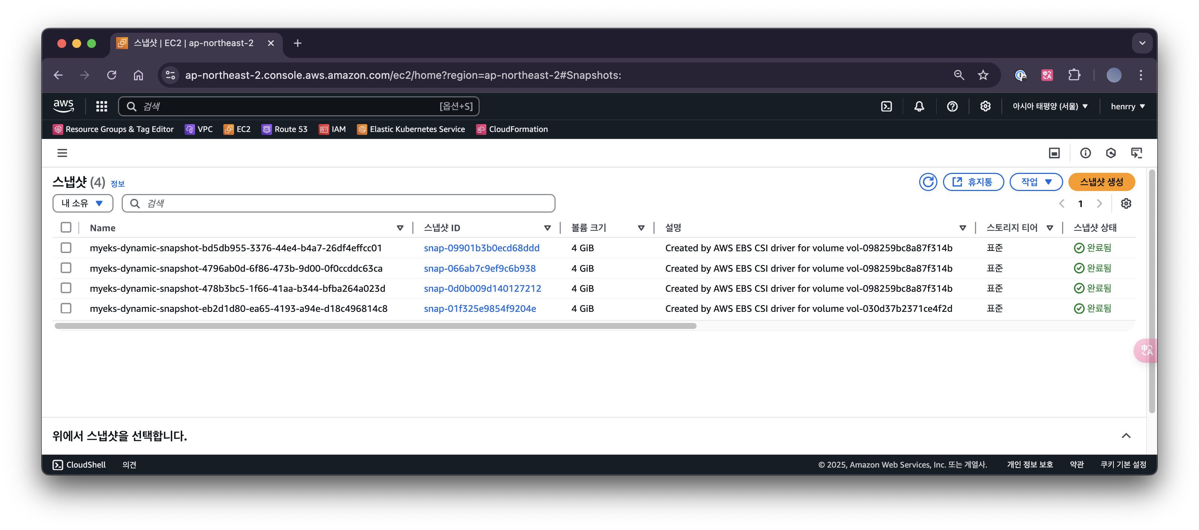Check the snapshot ending in 26df4effcc01
This screenshot has width=1199, height=530.
(66, 248)
